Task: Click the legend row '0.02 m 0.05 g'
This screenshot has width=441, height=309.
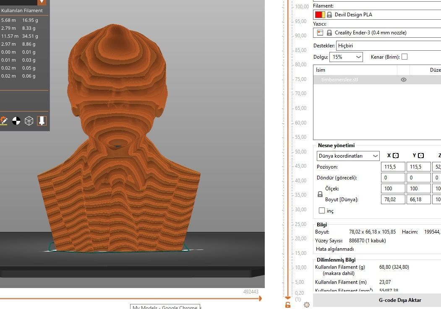Action: [18, 68]
